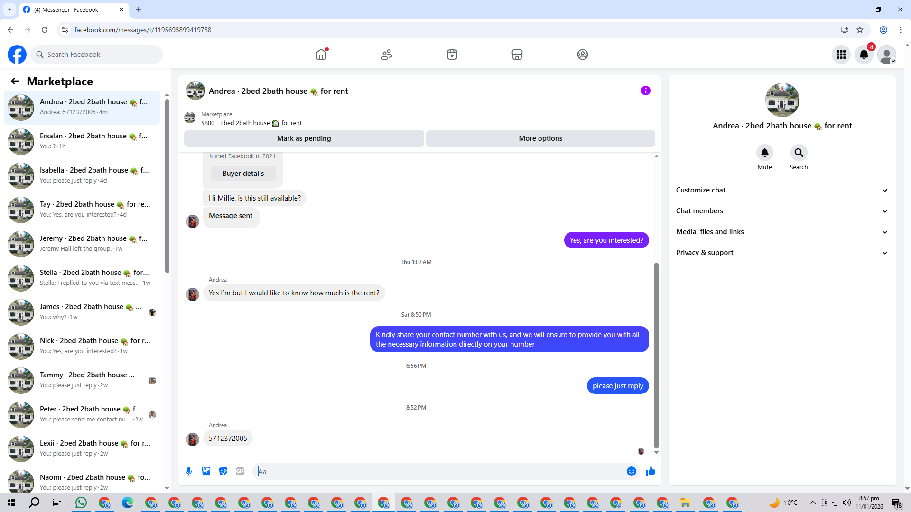Image resolution: width=911 pixels, height=512 pixels.
Task: Mark the listing as pending
Action: [x=304, y=138]
